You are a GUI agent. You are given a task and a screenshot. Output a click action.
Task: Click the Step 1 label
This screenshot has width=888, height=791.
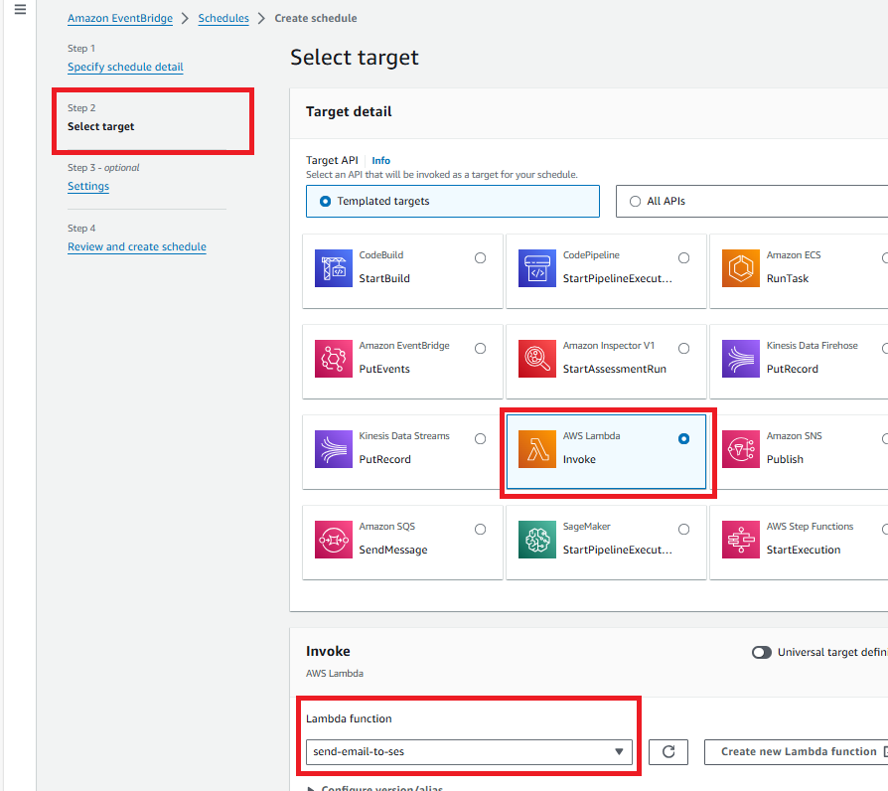81,49
